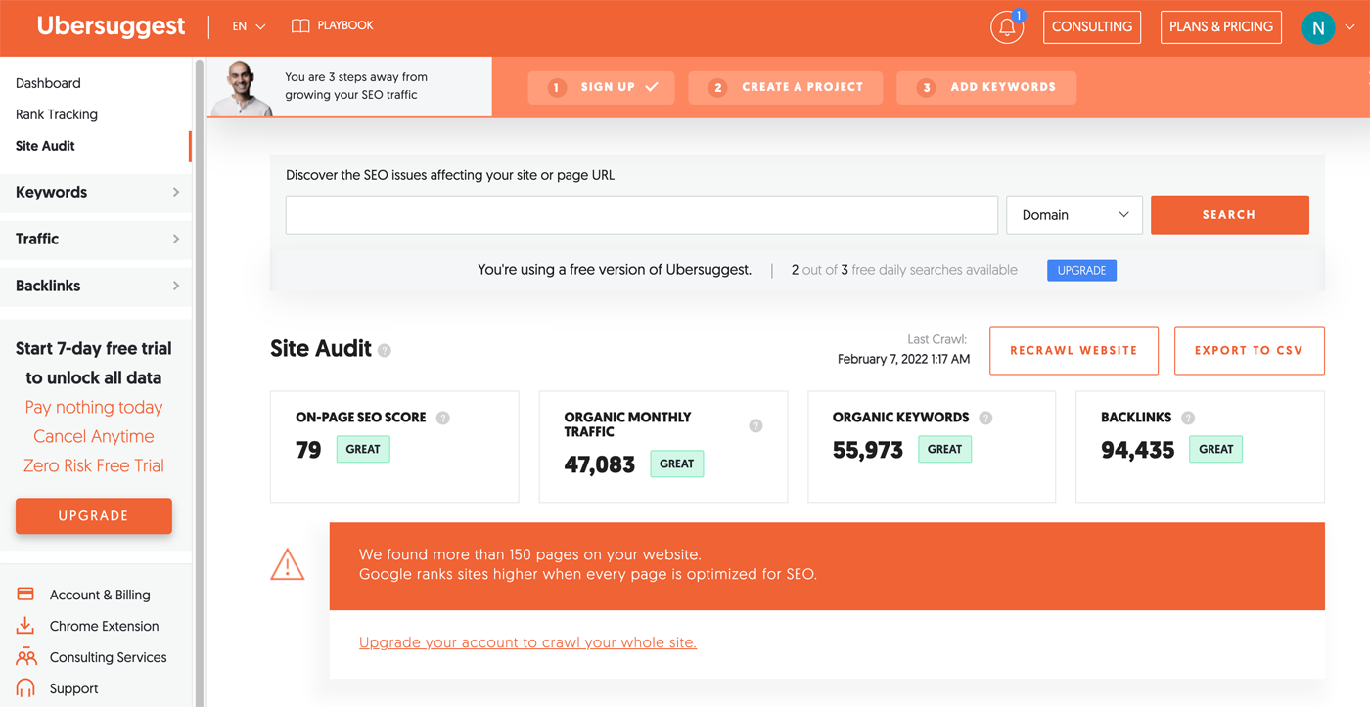Screen dimensions: 1370x707
Task: Click the Export to CSV button
Action: [1249, 350]
